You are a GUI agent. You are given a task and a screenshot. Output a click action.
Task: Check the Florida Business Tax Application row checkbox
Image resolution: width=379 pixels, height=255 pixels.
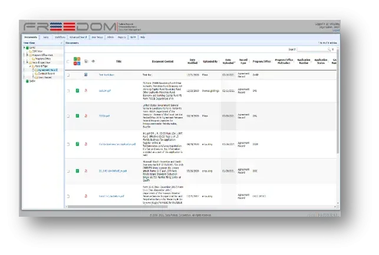(68, 144)
